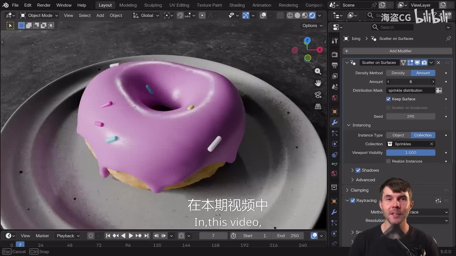The width and height of the screenshot is (456, 256).
Task: Remove the Scatter on Surfaces modifier
Action: point(439,63)
